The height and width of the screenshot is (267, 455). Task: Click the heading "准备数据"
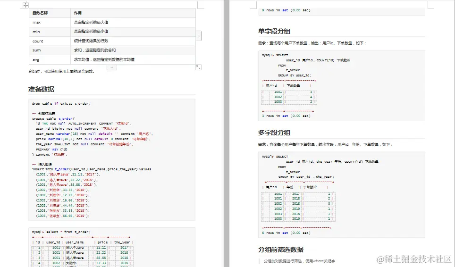41,89
